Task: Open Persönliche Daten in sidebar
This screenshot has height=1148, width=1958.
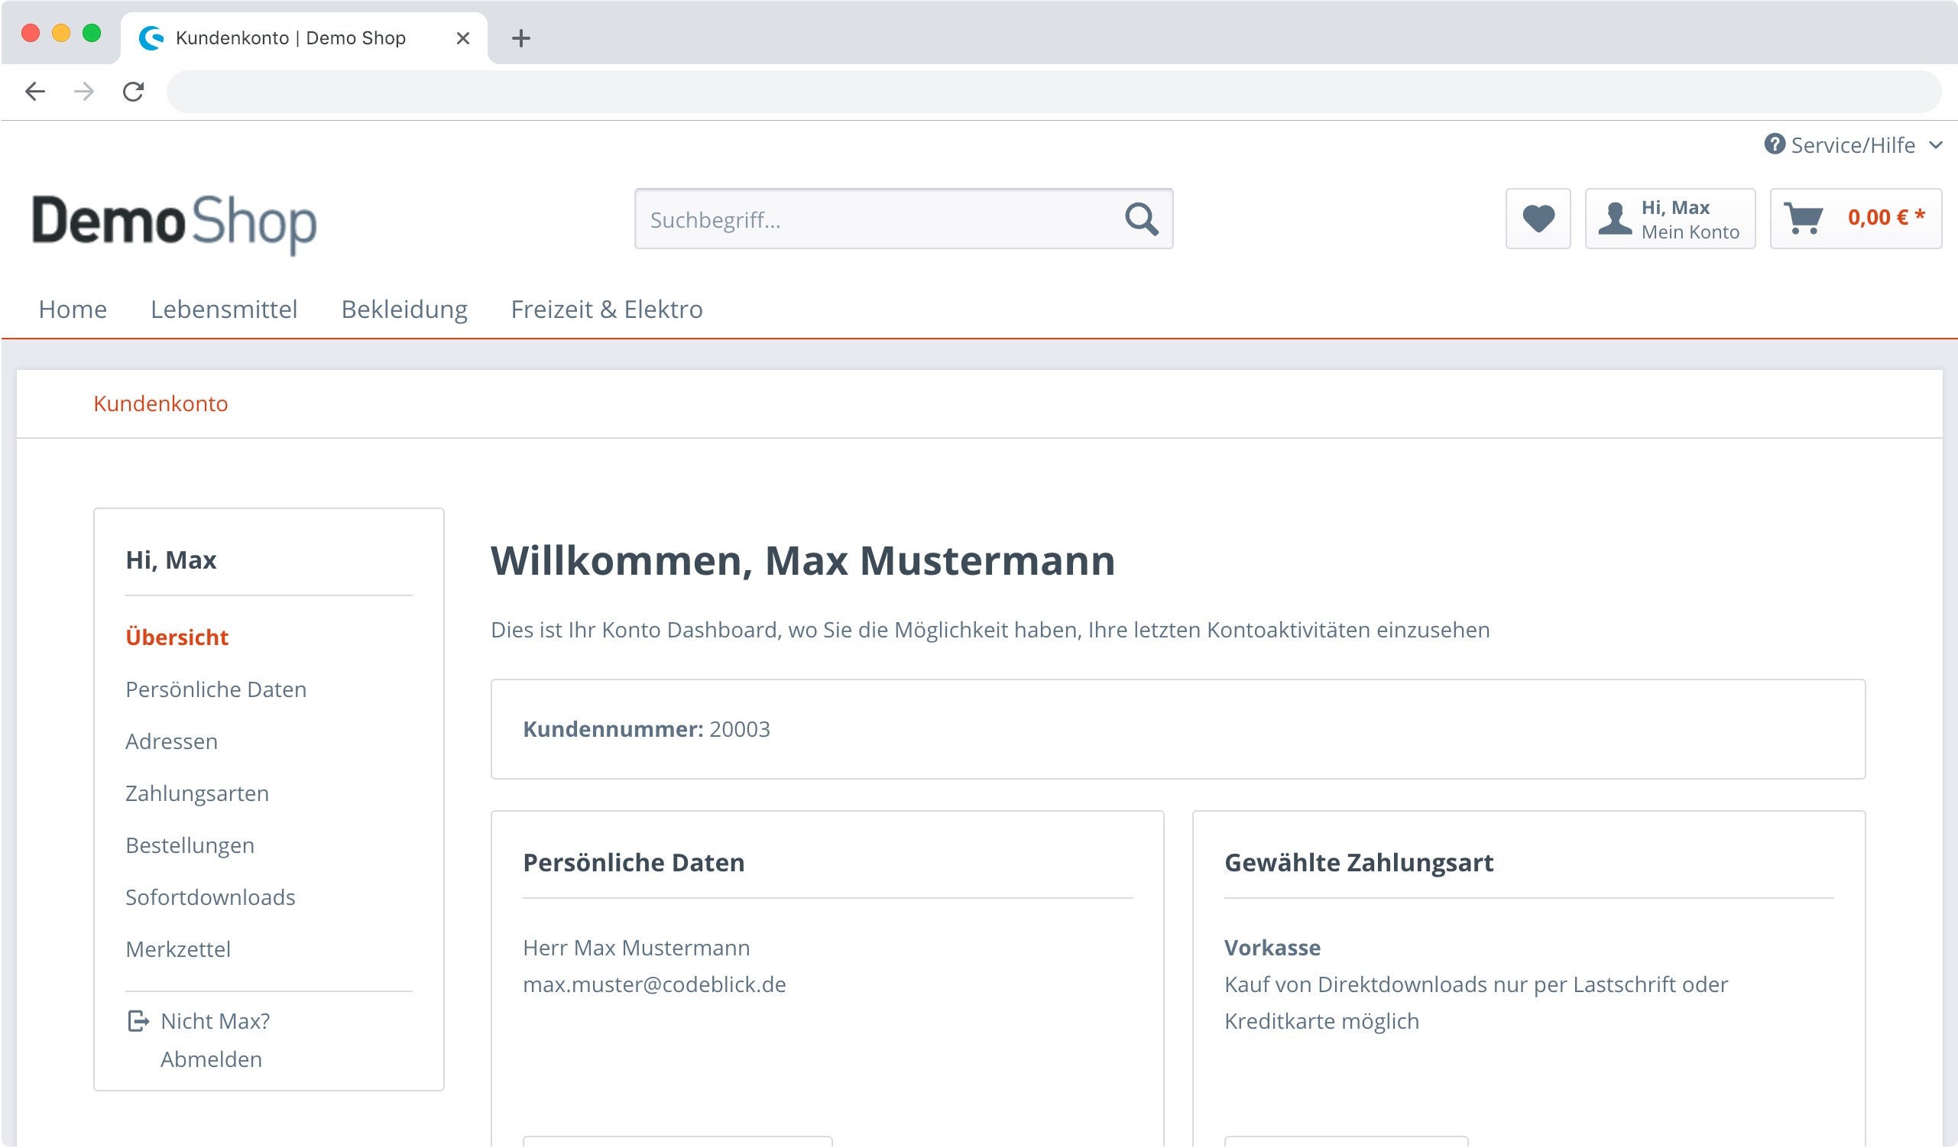Action: [216, 689]
